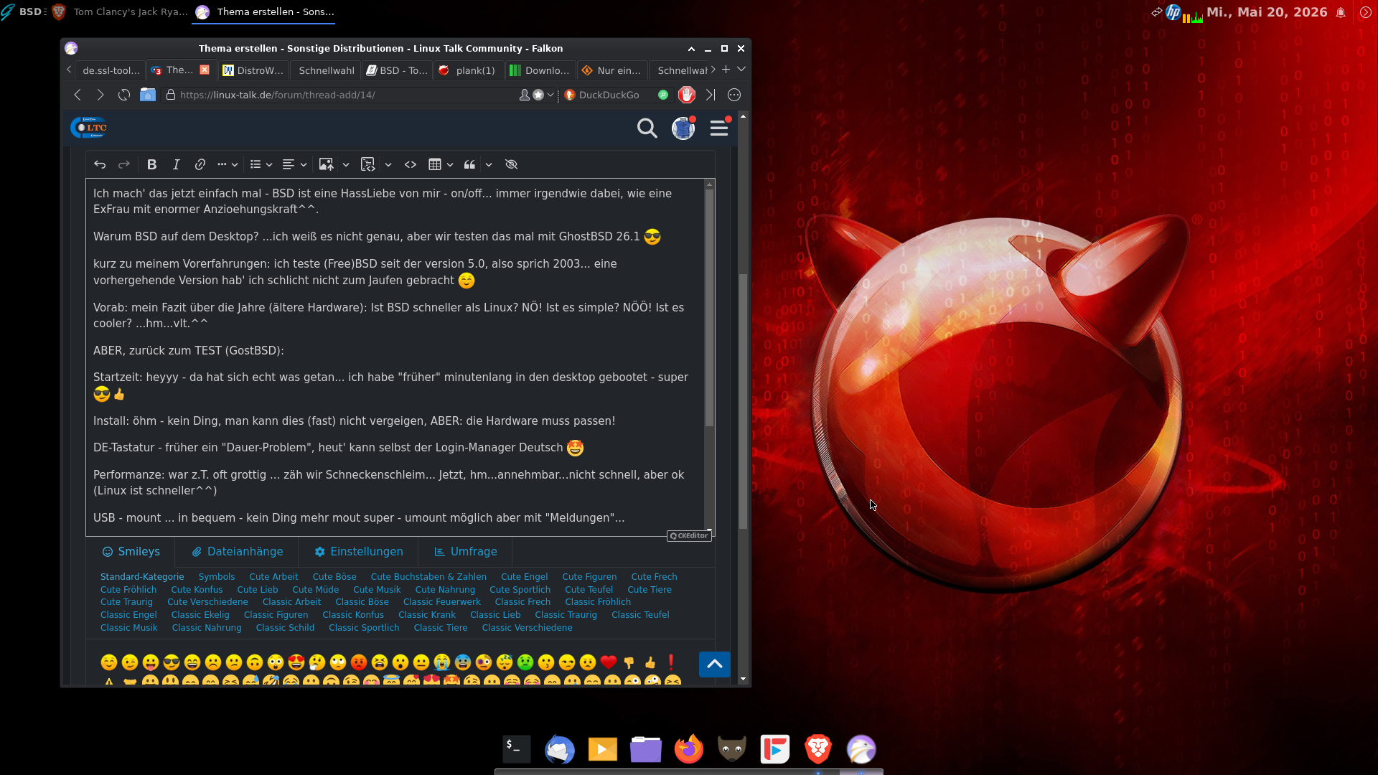Screen dimensions: 1378x775
Task: Open the Einstellungen tab
Action: (359, 552)
